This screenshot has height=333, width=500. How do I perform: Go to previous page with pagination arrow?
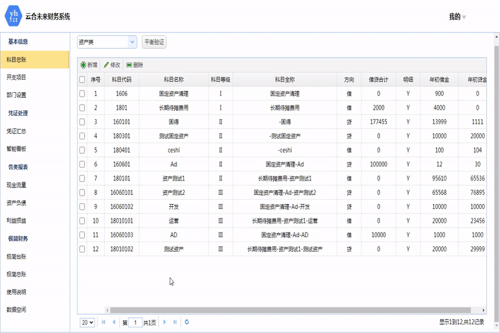114,323
